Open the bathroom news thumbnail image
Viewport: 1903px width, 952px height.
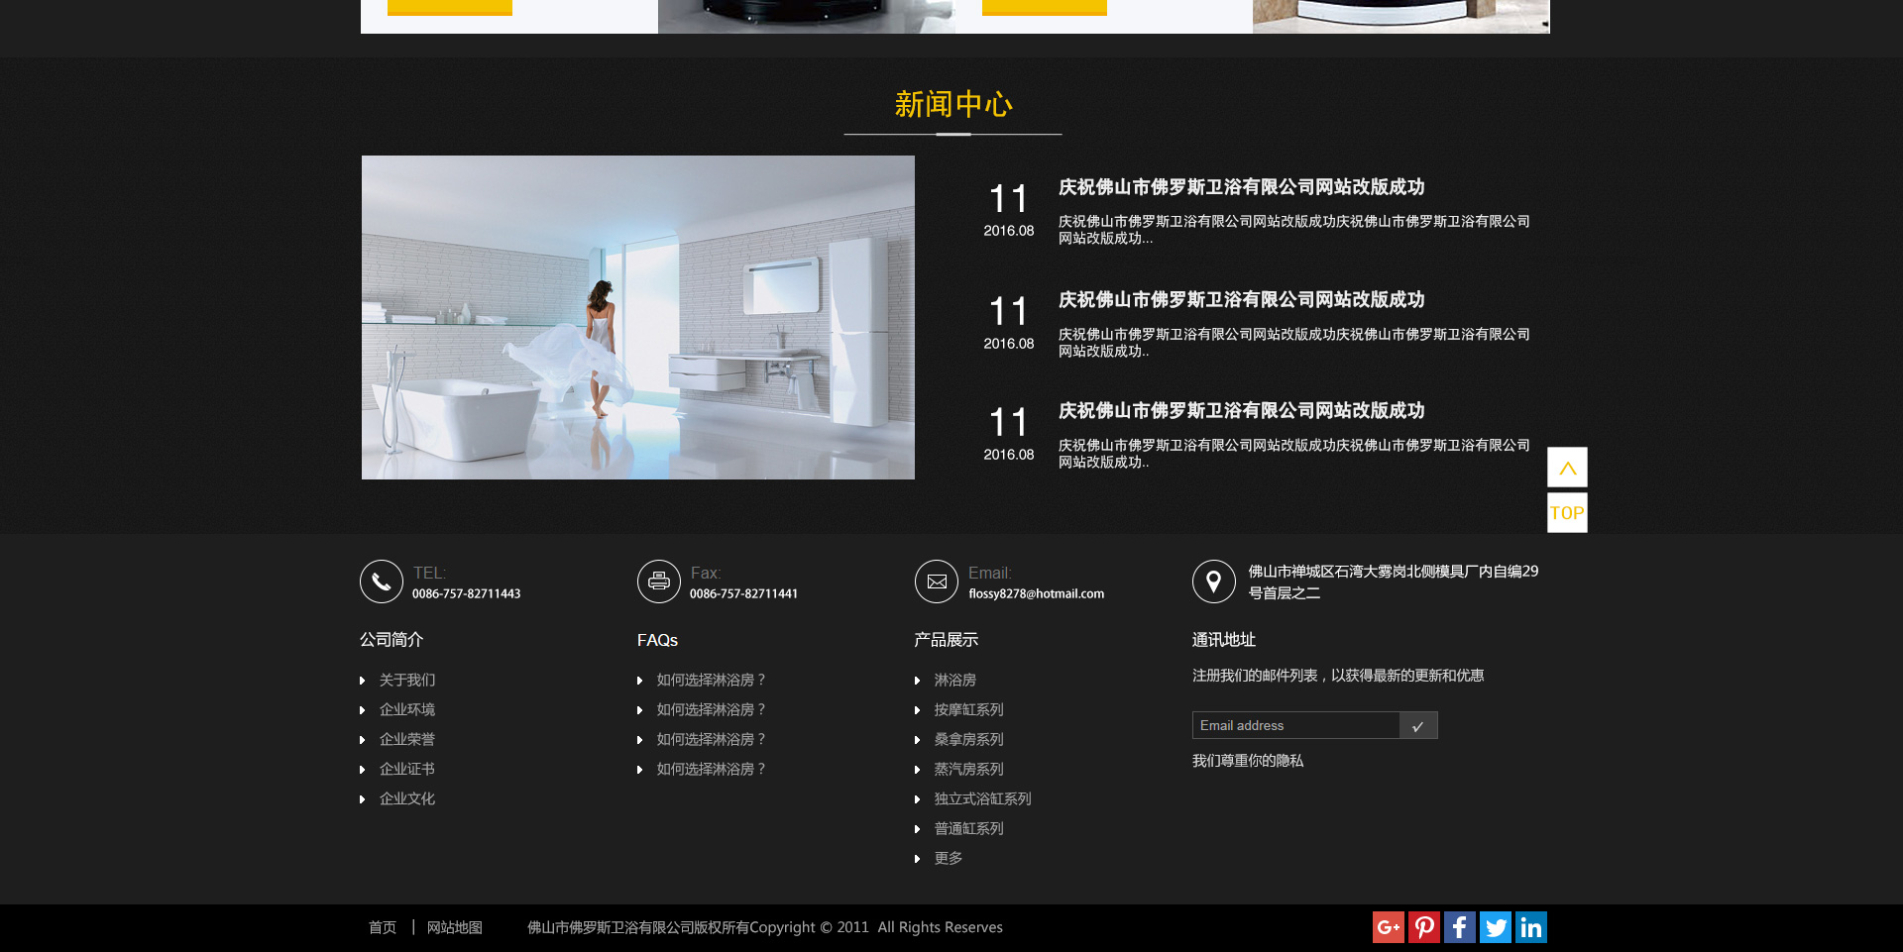tap(637, 317)
